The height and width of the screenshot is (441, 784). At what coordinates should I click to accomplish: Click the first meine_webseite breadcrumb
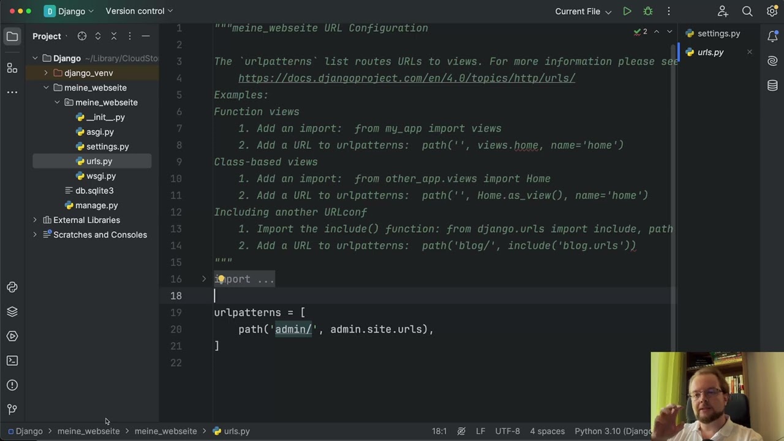coord(89,431)
